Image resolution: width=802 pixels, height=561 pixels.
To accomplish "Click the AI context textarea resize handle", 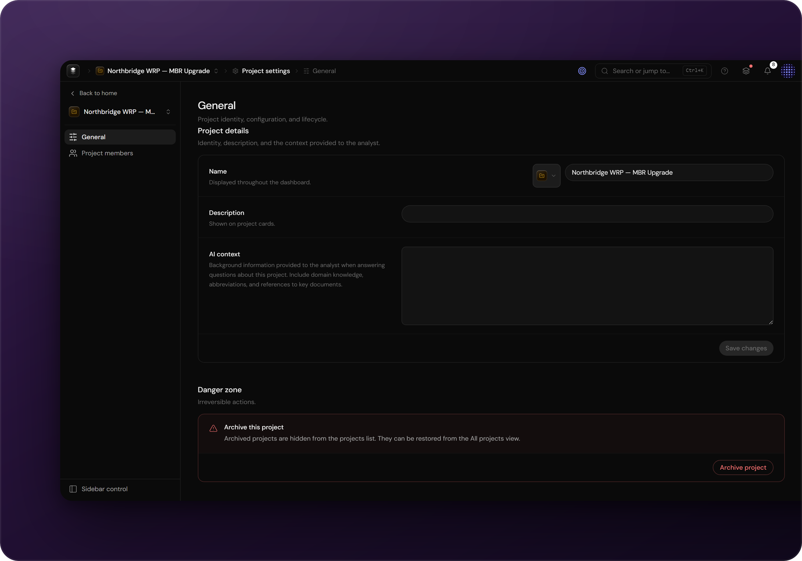I will (x=771, y=322).
